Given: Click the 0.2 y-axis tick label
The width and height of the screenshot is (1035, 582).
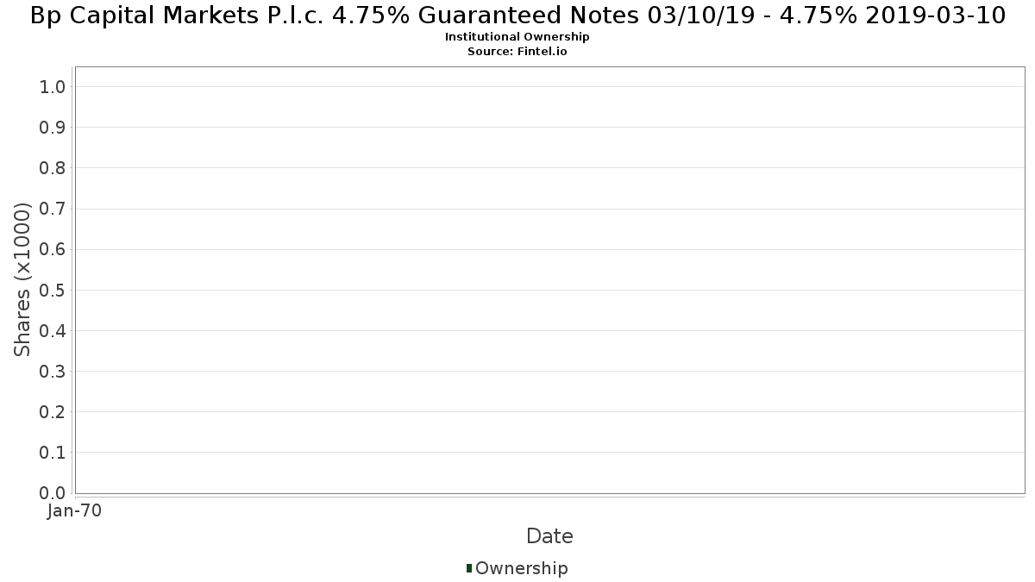Looking at the screenshot, I should (53, 411).
